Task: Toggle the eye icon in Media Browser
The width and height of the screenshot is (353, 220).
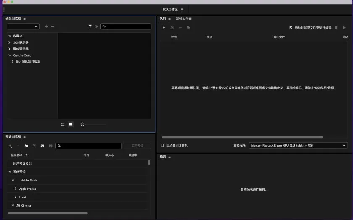Action: (x=96, y=26)
